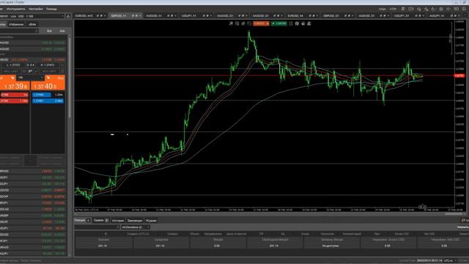The image size is (469, 264).
Task: Select the XAUUSD row in the watchlist
Action: click(33, 43)
